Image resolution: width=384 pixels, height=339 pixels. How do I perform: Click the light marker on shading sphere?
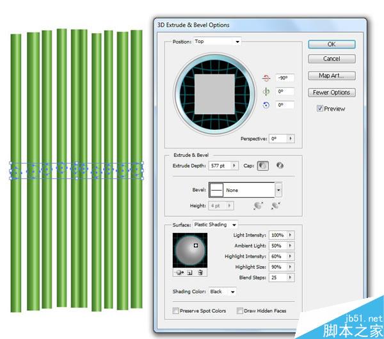tap(196, 246)
